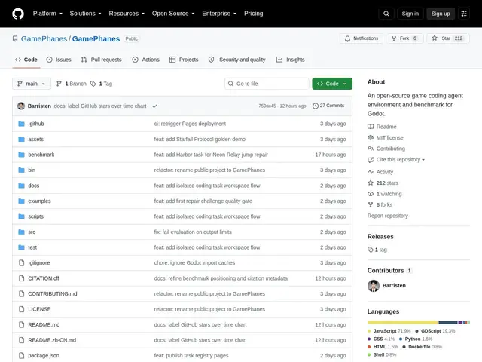Viewport: 482px width, 362px height.
Task: Click the package.json file icon
Action: pyautogui.click(x=21, y=355)
